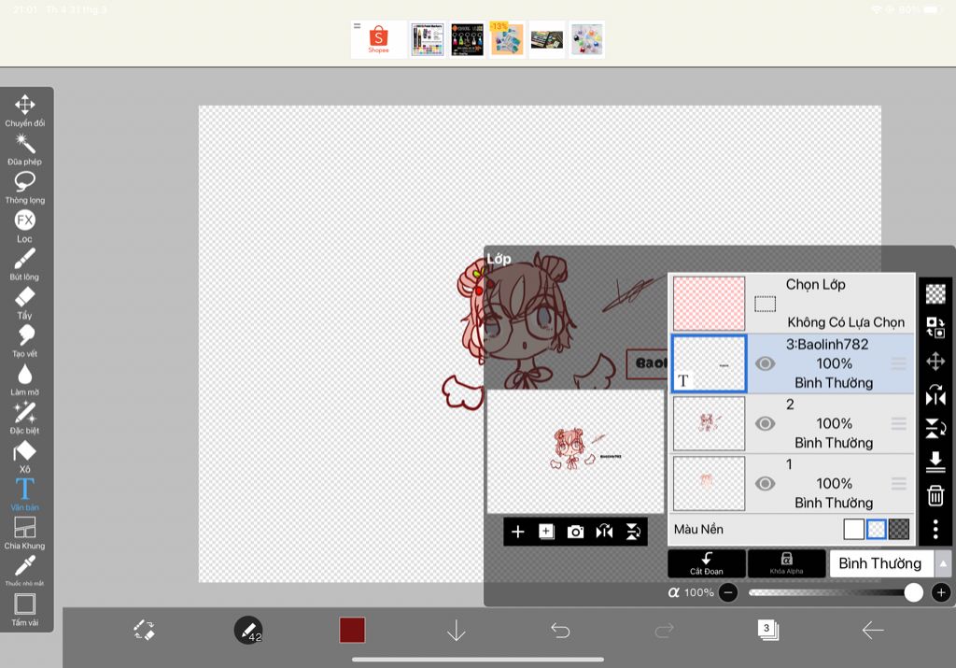Decrease layer opacity with minus button
The height and width of the screenshot is (668, 956).
coord(728,592)
